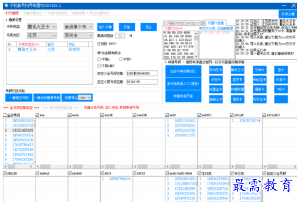Click left scroll arrow under 全部号码 list

[x=5, y=167]
